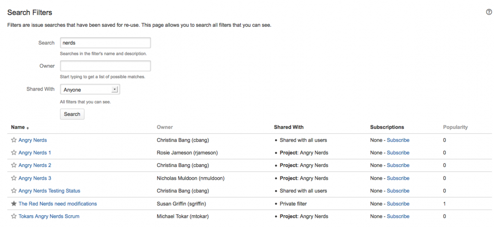
Task: Open The Red Nerds need modifications filter
Action: [58, 204]
